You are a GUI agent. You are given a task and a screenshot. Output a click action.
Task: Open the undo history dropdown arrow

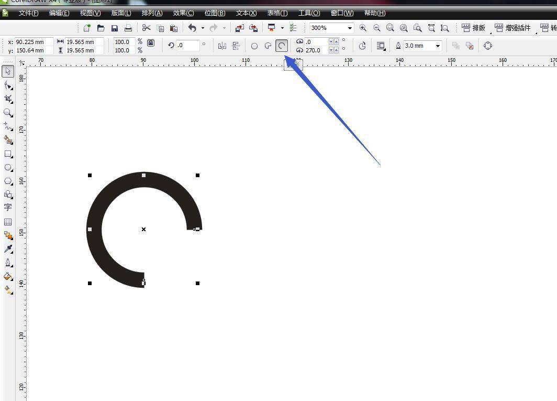point(203,28)
